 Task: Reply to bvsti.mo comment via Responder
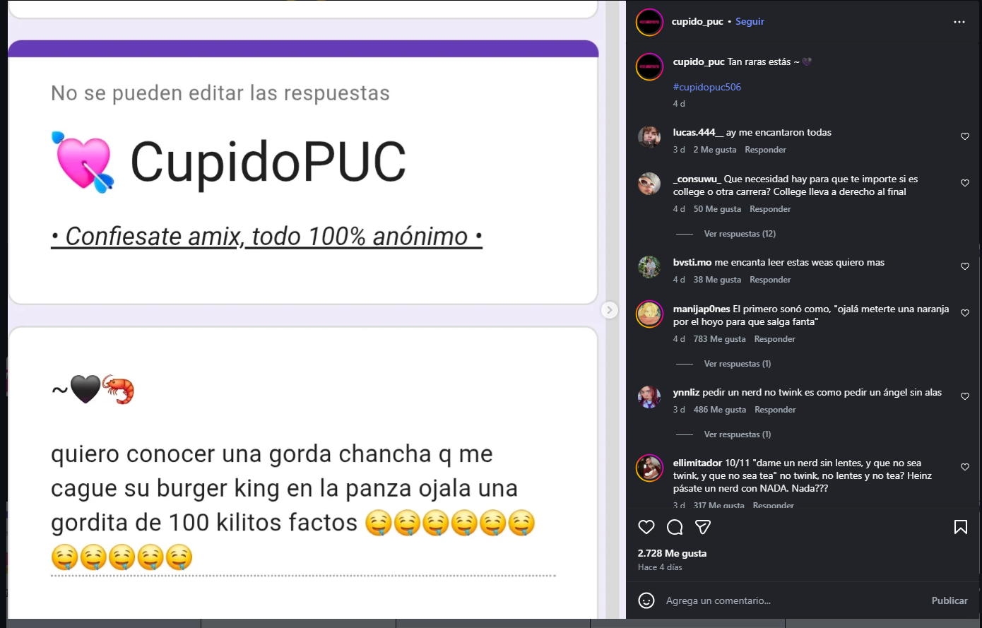770,280
